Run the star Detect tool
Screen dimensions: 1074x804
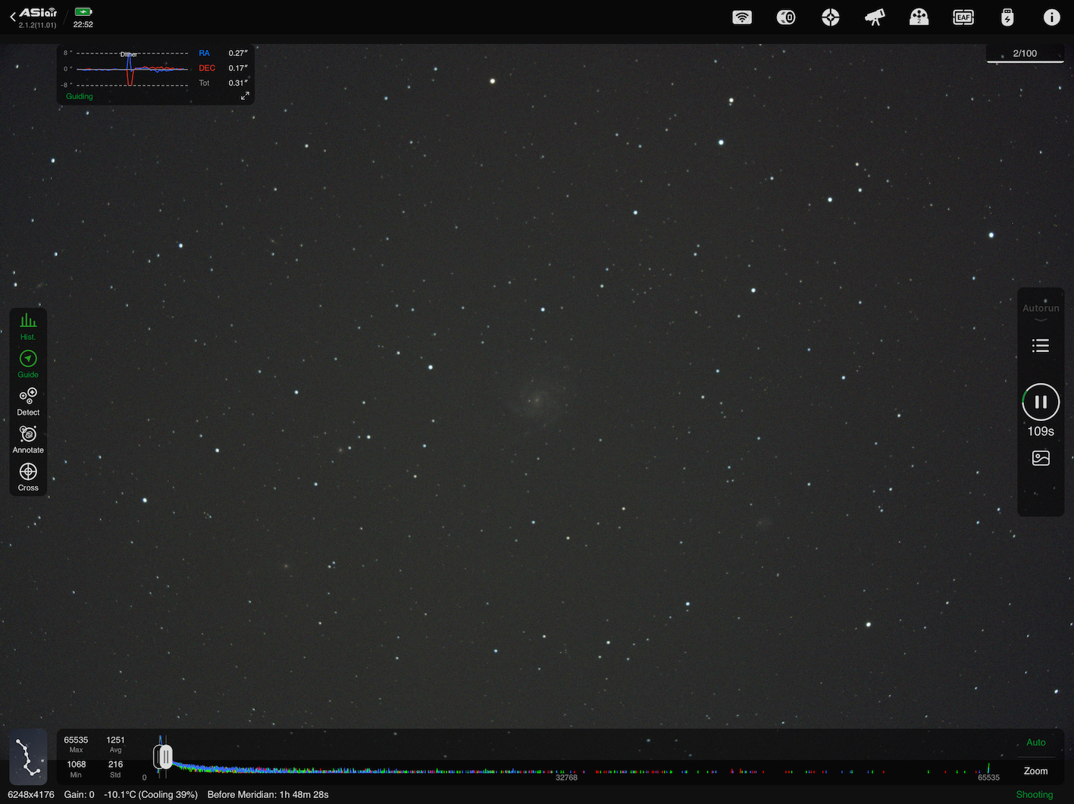coord(28,402)
